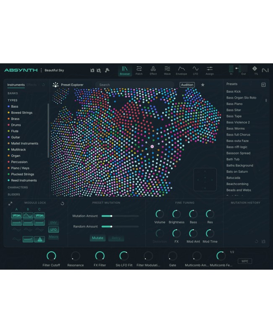
Task: Filter by Drums type
Action: tap(14, 125)
